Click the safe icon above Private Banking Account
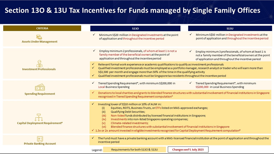274x154 pixels. point(40,139)
